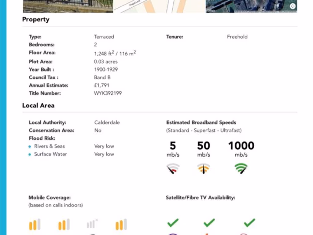Image resolution: width=313 pixels, height=235 pixels.
Task: Click the second orange mobile signal bars
Action: click(x=64, y=225)
